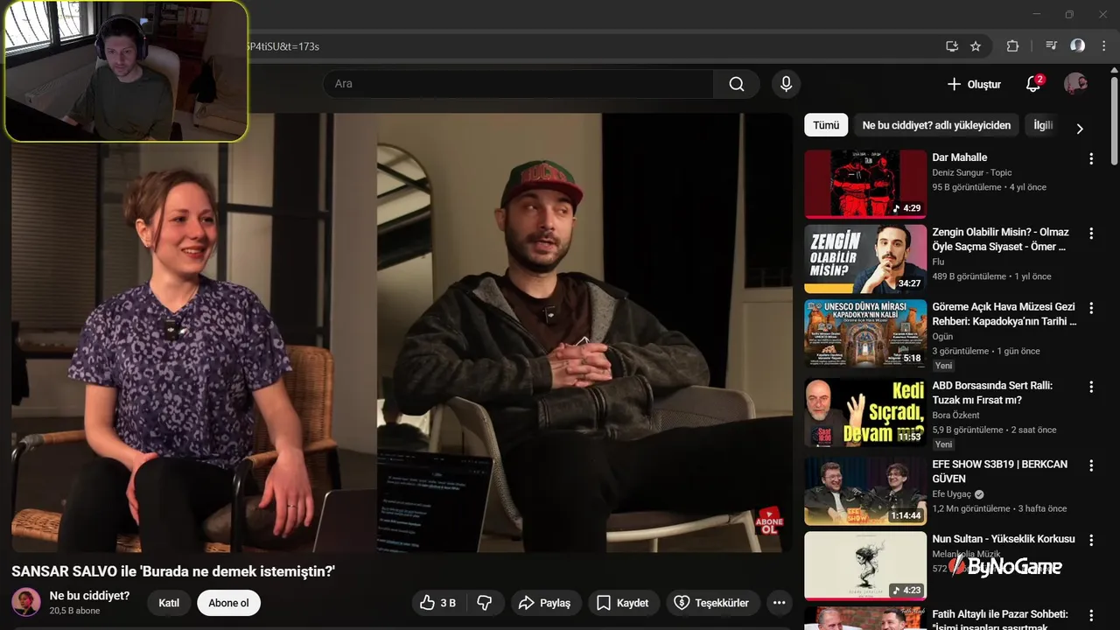Viewport: 1120px width, 630px height.
Task: Open the Dar Mahalle video title
Action: click(959, 157)
